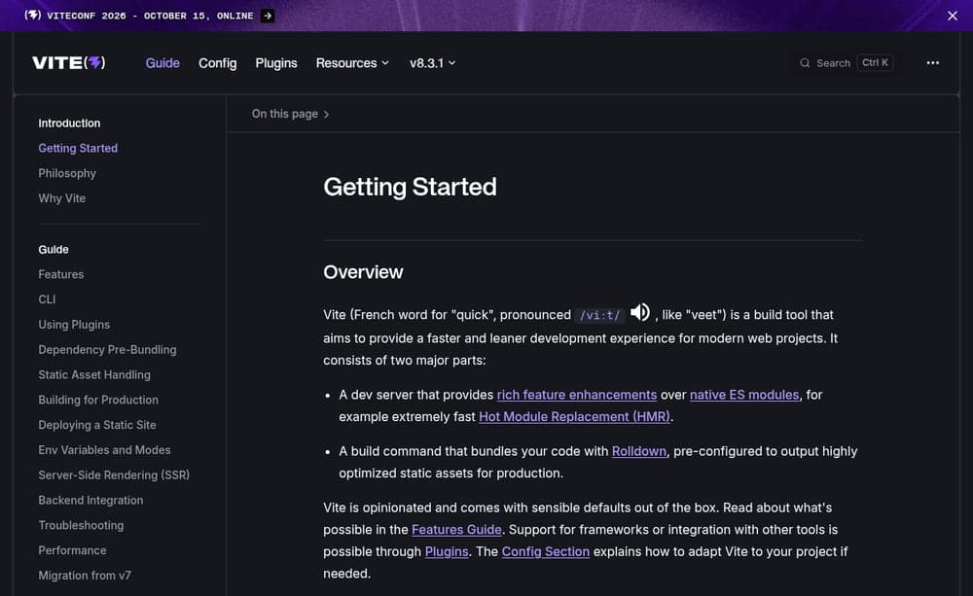Click the search magnifier icon
The height and width of the screenshot is (596, 973).
[x=805, y=62]
